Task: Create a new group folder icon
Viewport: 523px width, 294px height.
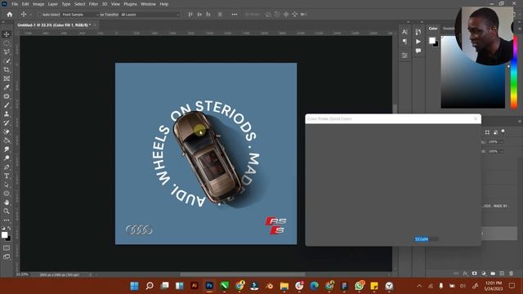Action: pyautogui.click(x=493, y=274)
